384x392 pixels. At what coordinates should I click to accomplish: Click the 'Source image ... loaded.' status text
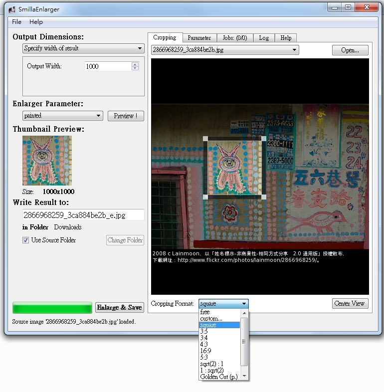74,322
